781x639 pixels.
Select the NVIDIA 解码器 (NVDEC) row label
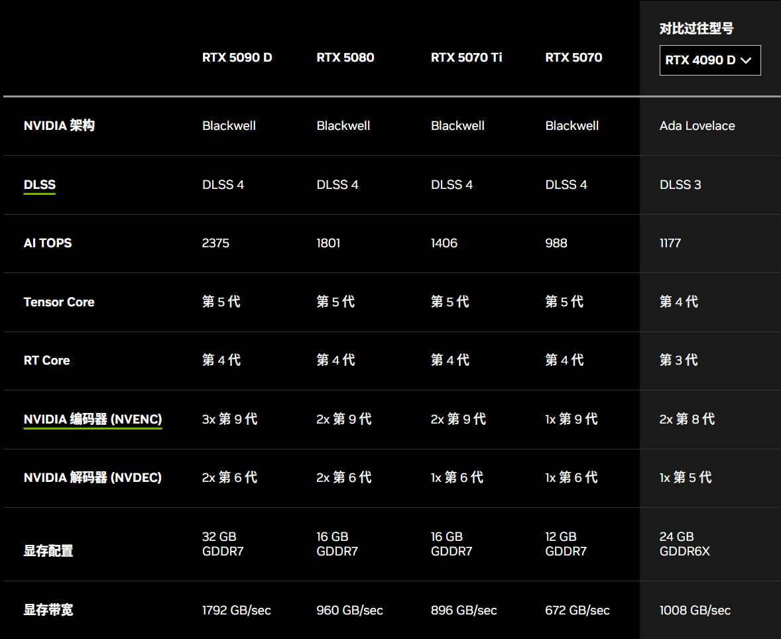point(93,478)
